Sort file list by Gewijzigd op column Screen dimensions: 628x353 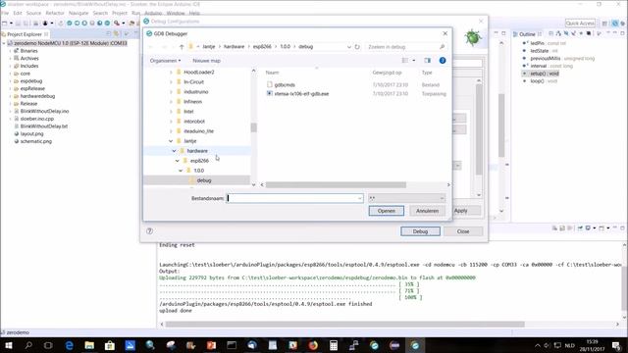tap(387, 73)
